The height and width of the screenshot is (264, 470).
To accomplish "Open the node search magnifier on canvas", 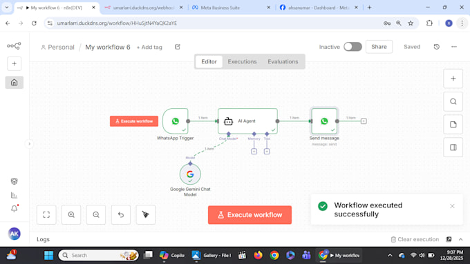I will pyautogui.click(x=453, y=101).
